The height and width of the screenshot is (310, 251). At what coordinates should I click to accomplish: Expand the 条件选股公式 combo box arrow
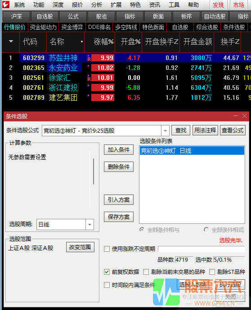[x=165, y=130]
